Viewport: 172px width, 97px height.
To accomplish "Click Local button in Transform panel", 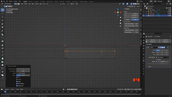I will [135, 20].
